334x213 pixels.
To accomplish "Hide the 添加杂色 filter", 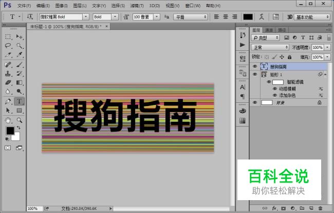I will (x=275, y=95).
